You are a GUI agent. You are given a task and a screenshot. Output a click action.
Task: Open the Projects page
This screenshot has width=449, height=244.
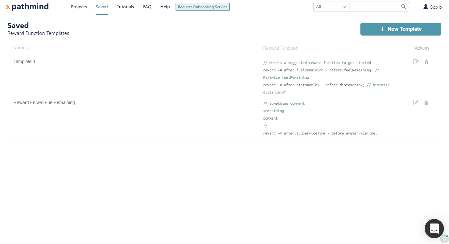tap(79, 7)
